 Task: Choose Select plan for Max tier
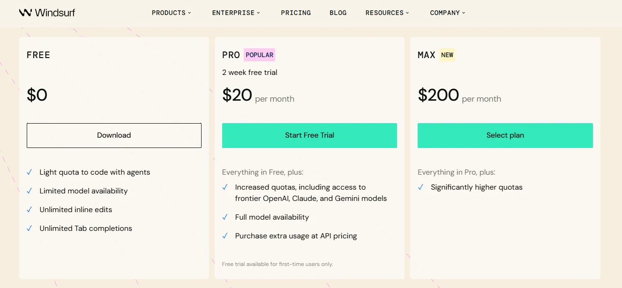click(505, 135)
